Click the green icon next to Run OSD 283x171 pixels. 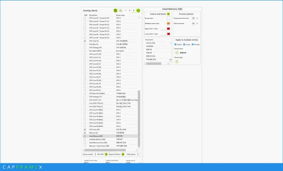coord(106,154)
